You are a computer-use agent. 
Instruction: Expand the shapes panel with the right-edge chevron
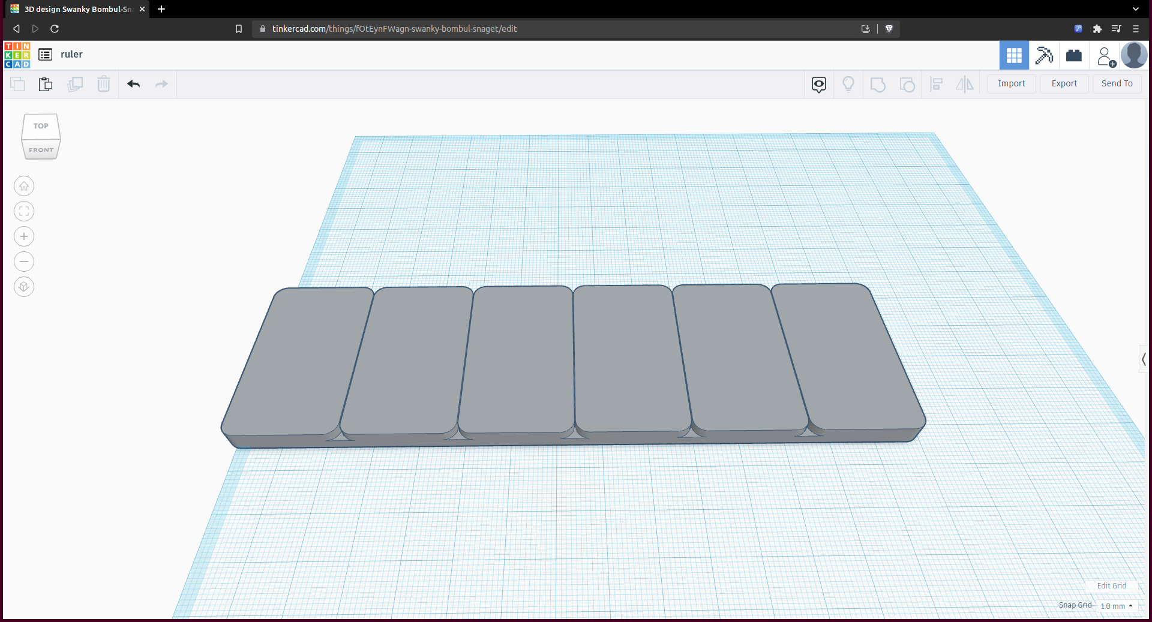pos(1144,359)
